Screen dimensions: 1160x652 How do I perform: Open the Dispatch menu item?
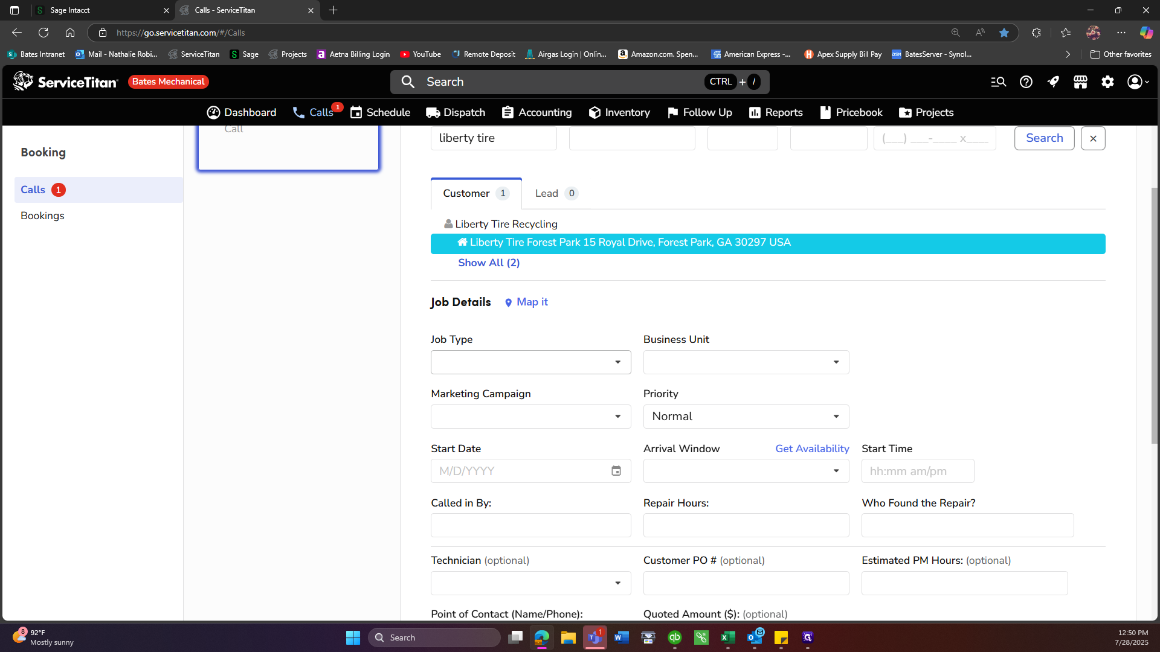[456, 112]
